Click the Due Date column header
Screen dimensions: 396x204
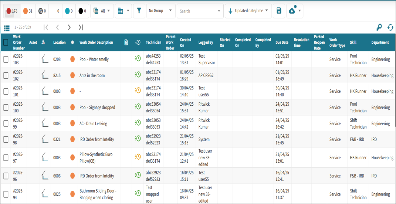click(282, 42)
